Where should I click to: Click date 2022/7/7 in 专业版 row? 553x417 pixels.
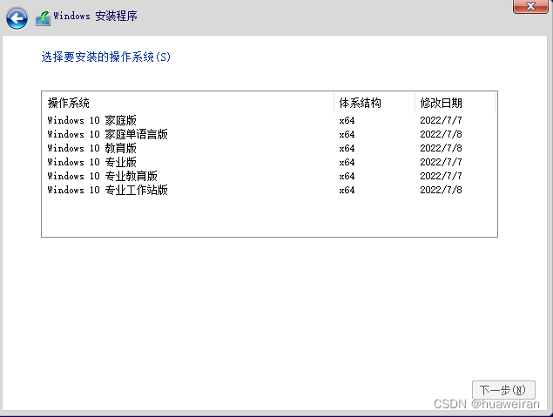click(441, 162)
